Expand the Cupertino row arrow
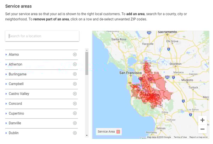 [6, 113]
